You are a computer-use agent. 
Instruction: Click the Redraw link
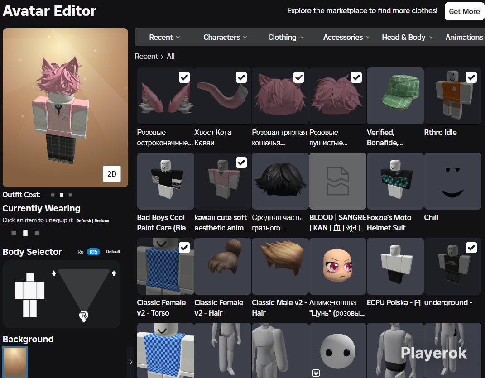(101, 221)
